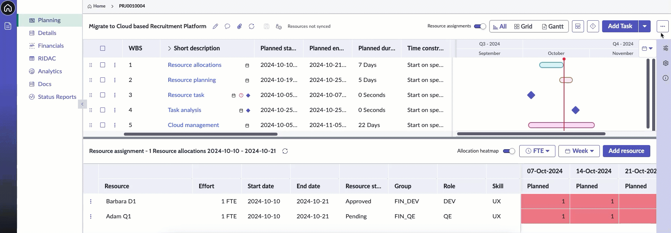Open the Cloud management task link
Image resolution: width=671 pixels, height=233 pixels.
click(193, 125)
